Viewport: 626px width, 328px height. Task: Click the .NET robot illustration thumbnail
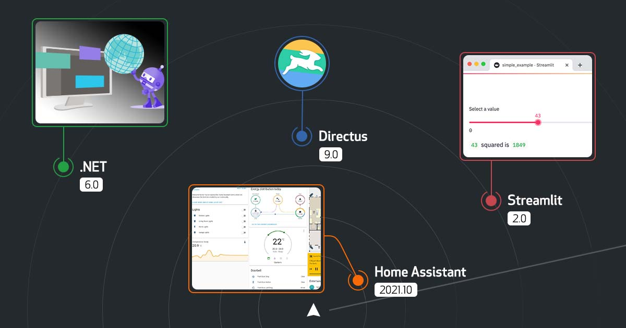[x=100, y=72]
